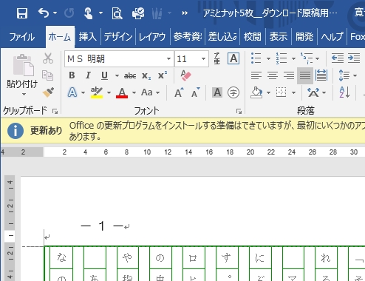Open the ヘルプ tab
This screenshot has width=365, height=281.
(332, 37)
